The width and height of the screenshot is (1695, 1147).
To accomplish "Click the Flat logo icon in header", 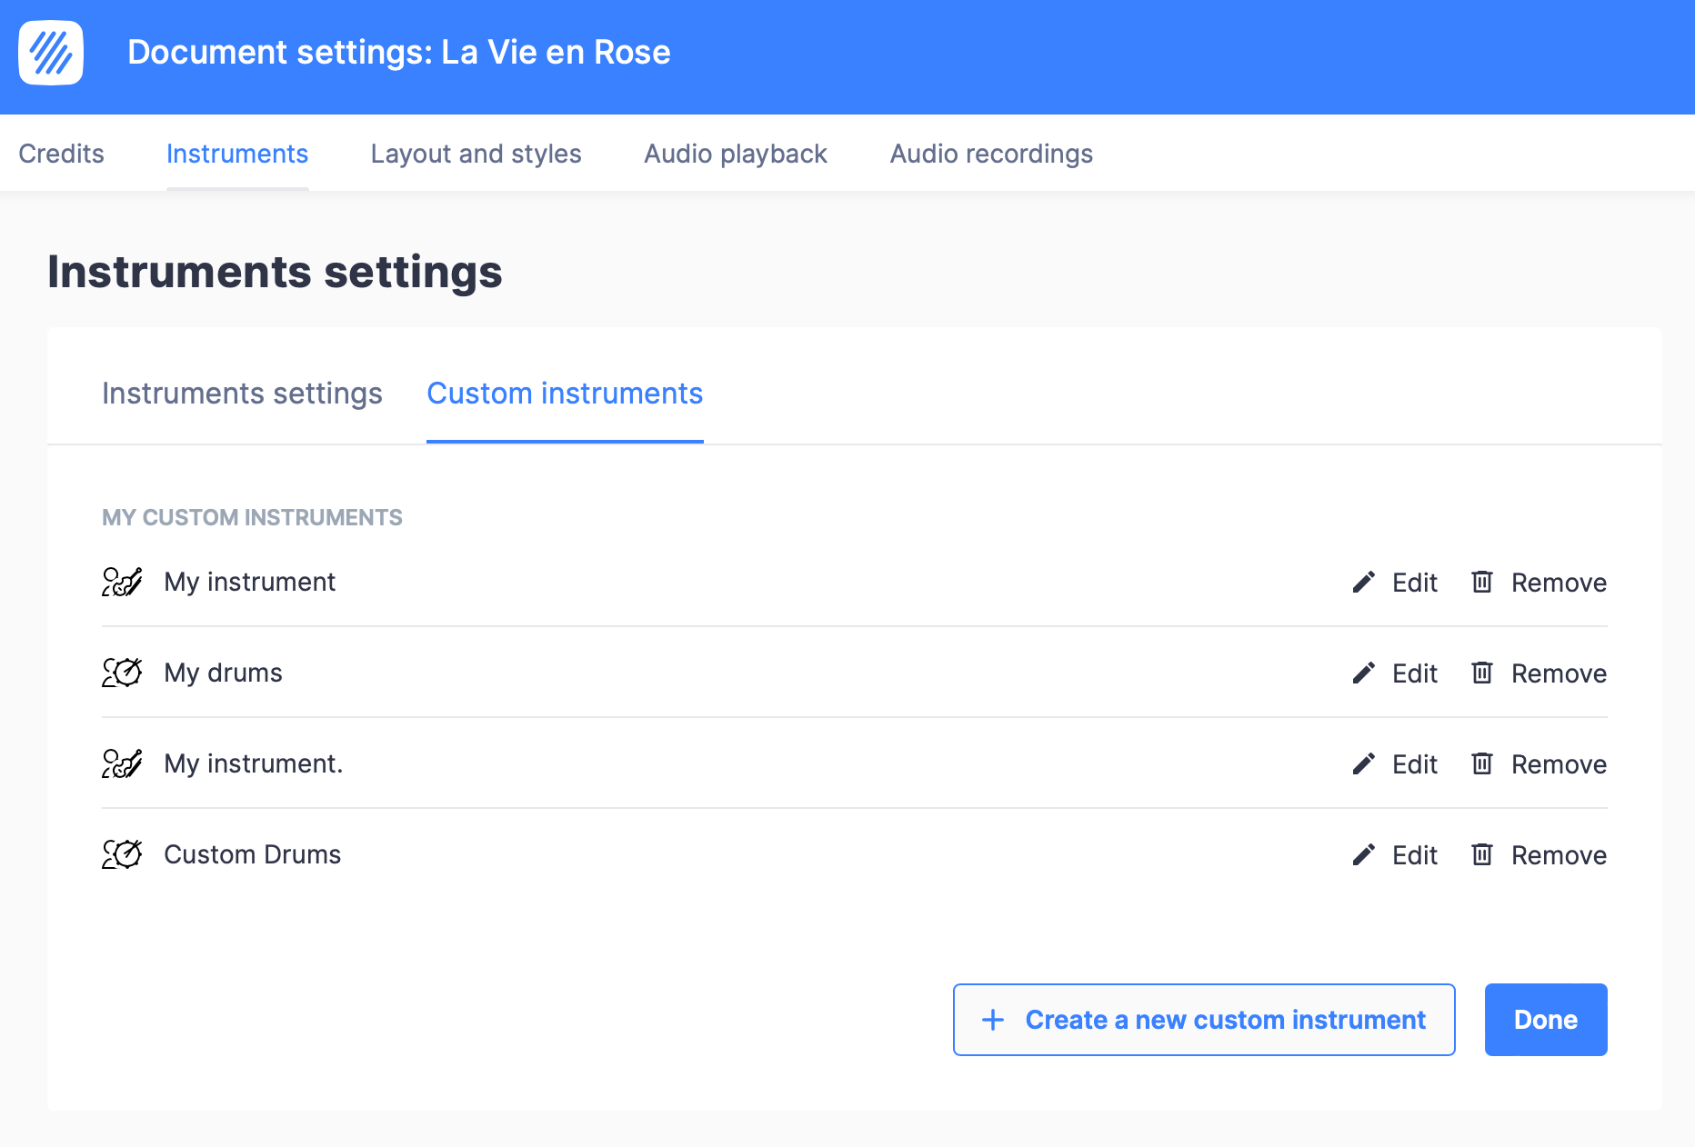I will 51,53.
